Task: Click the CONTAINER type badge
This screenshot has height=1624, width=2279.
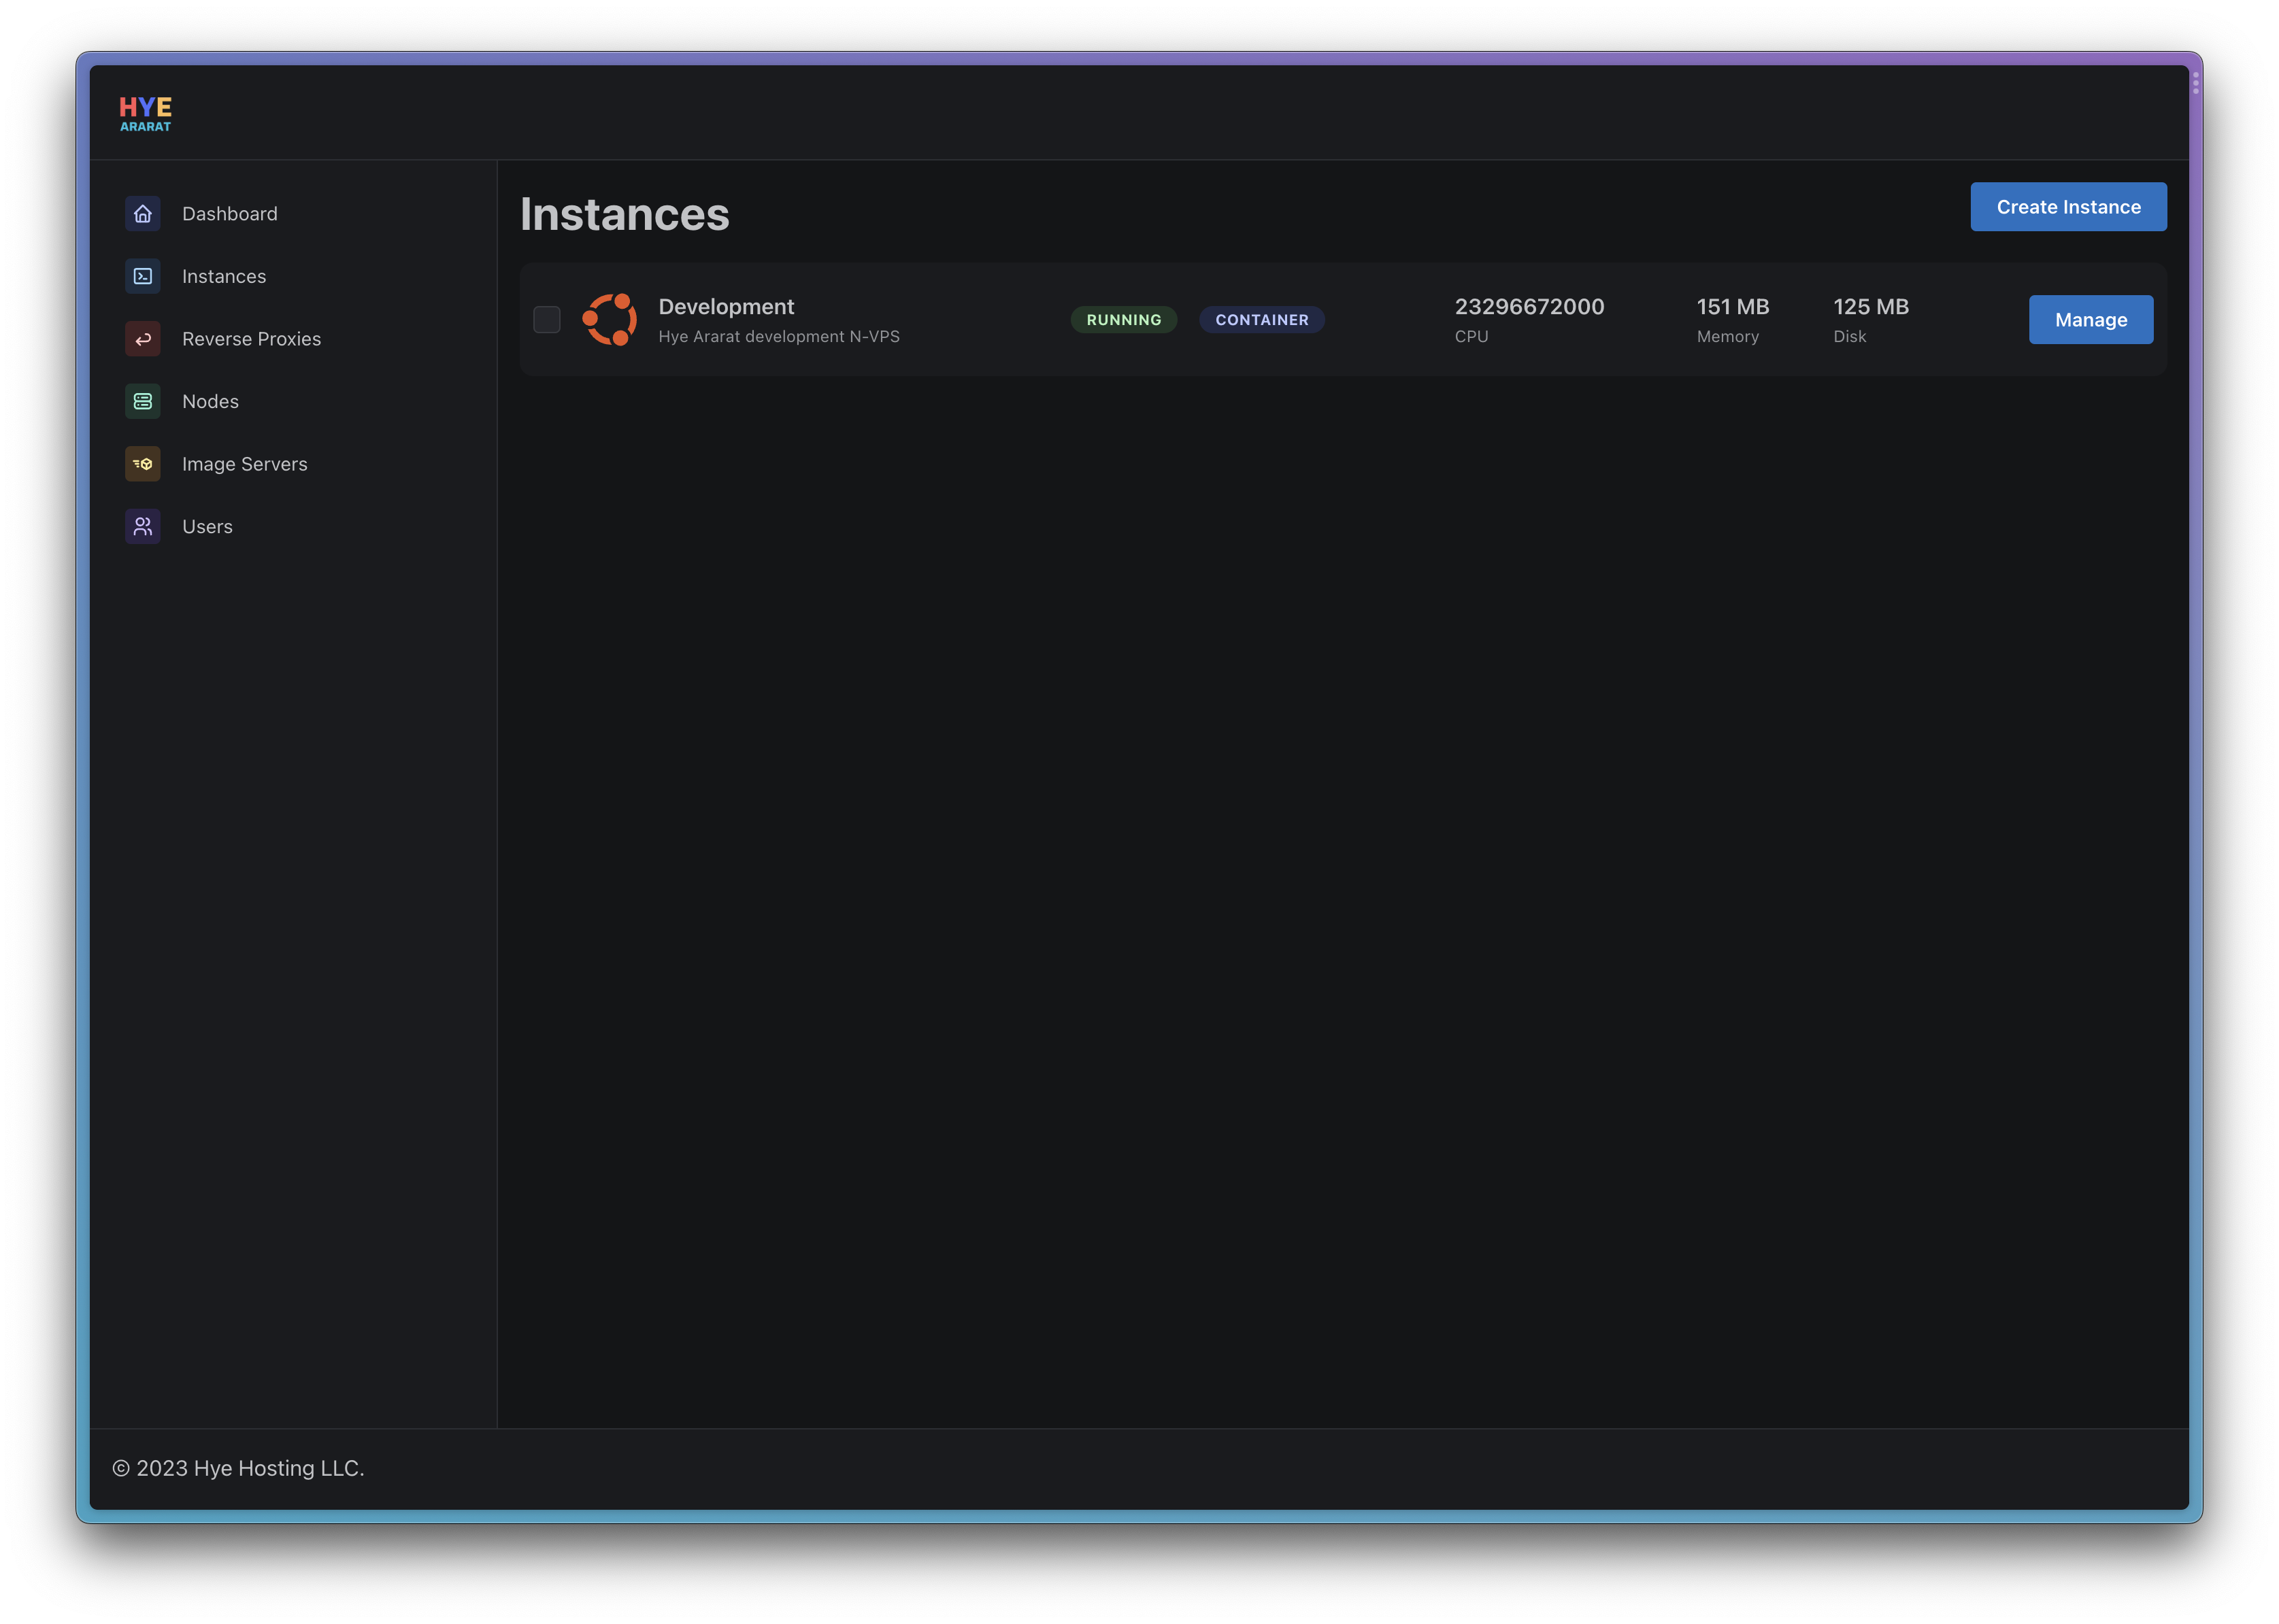Action: coord(1261,320)
